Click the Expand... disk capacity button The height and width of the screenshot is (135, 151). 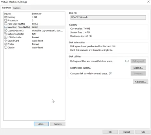click(x=138, y=68)
